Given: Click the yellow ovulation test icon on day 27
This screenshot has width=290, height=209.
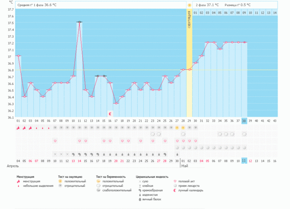Looking at the screenshot, I should 177,128.
